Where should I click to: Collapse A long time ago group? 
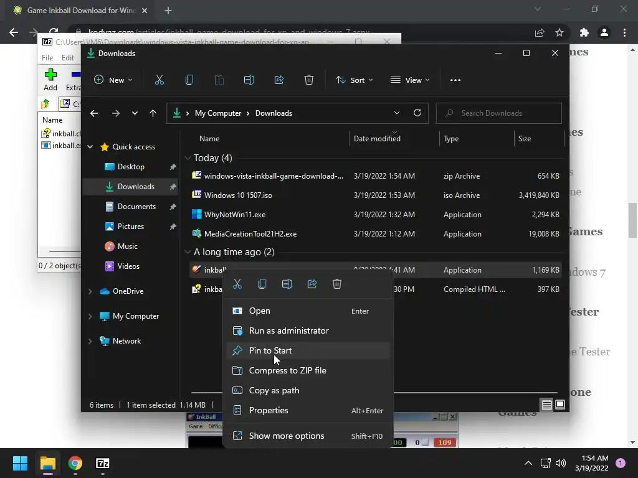pos(188,252)
